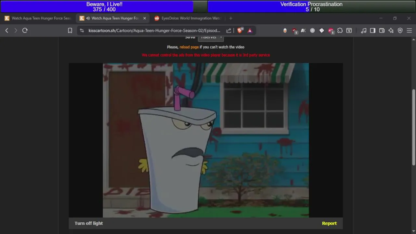Click the Beware, I Live!! progress bar
Viewport: 416px width, 234px height.
(x=104, y=6)
